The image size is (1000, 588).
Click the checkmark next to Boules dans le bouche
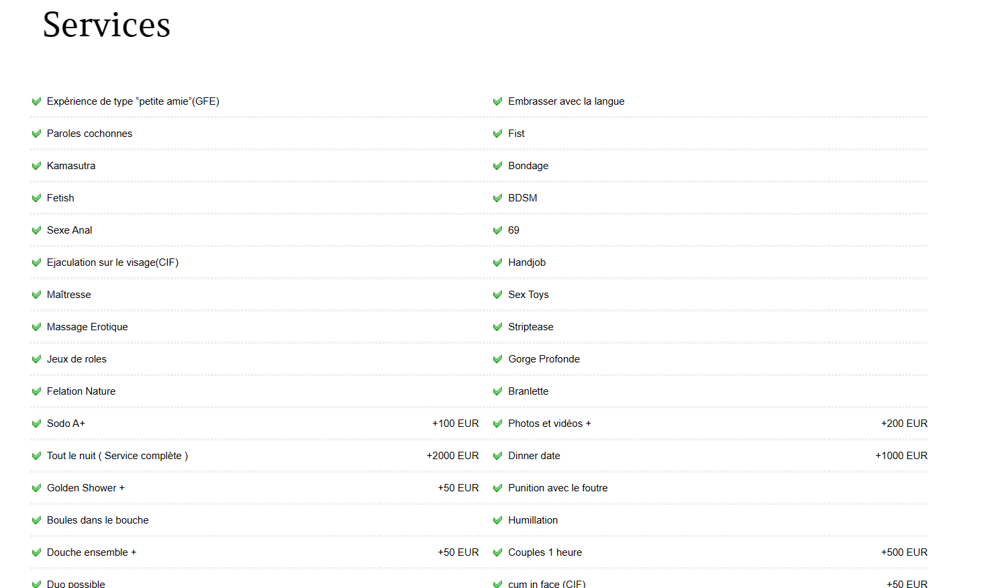tap(37, 520)
